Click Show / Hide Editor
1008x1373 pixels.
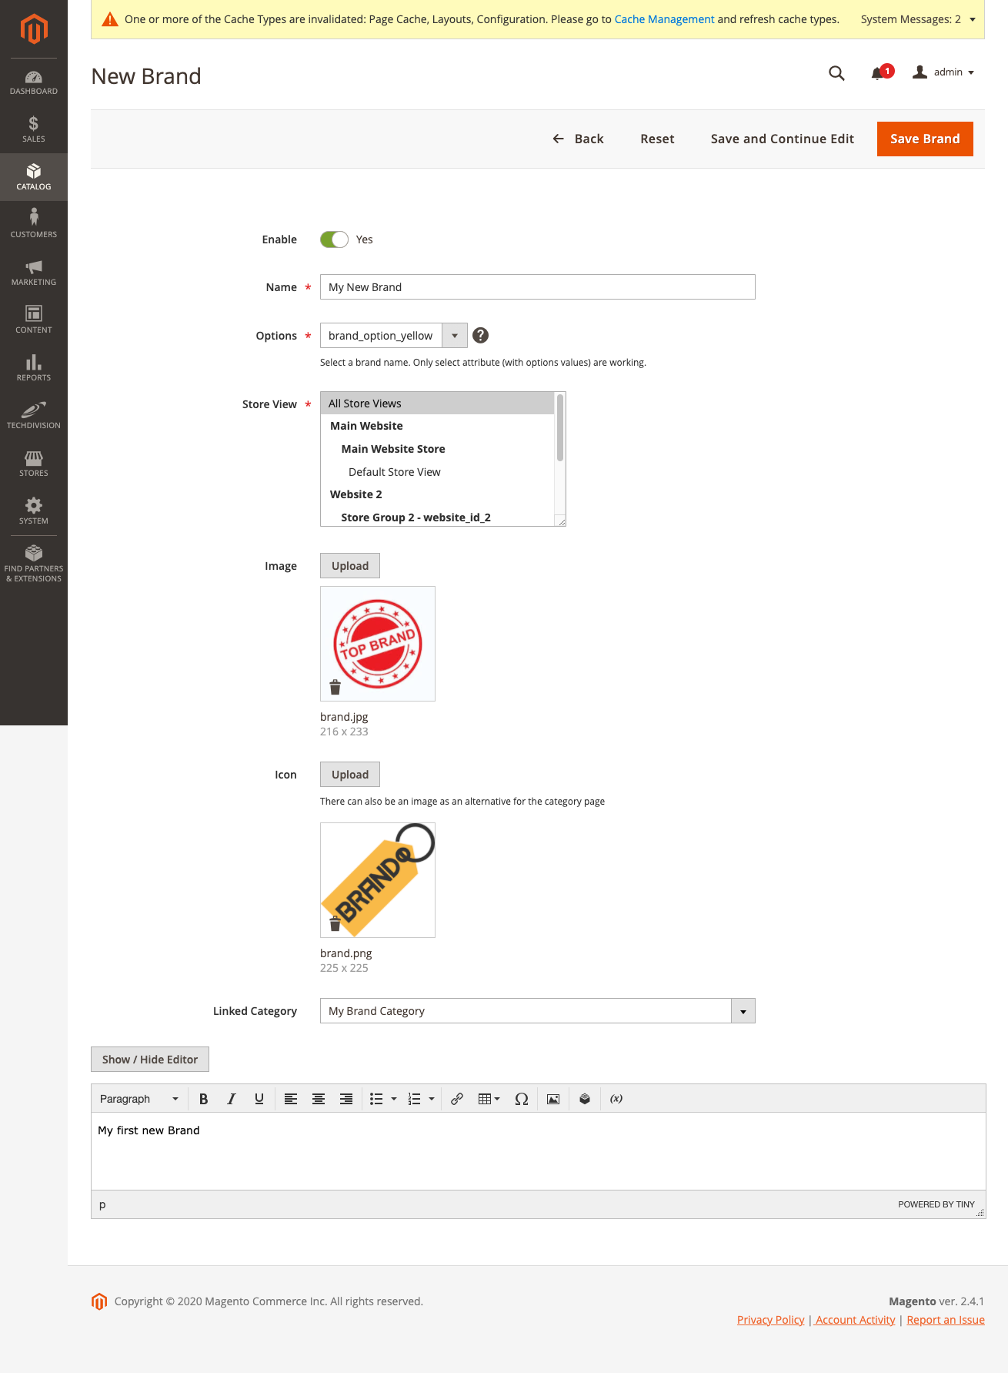click(x=150, y=1060)
